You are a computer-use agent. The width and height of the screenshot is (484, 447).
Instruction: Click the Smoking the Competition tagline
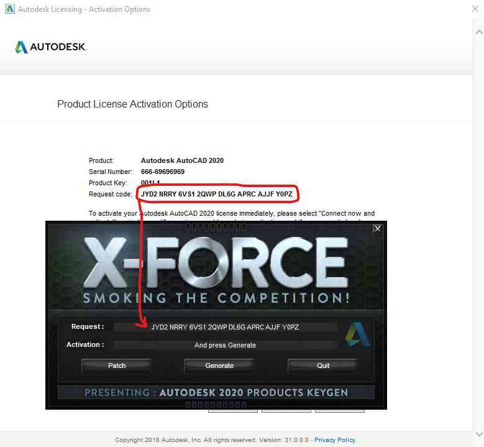coord(216,298)
